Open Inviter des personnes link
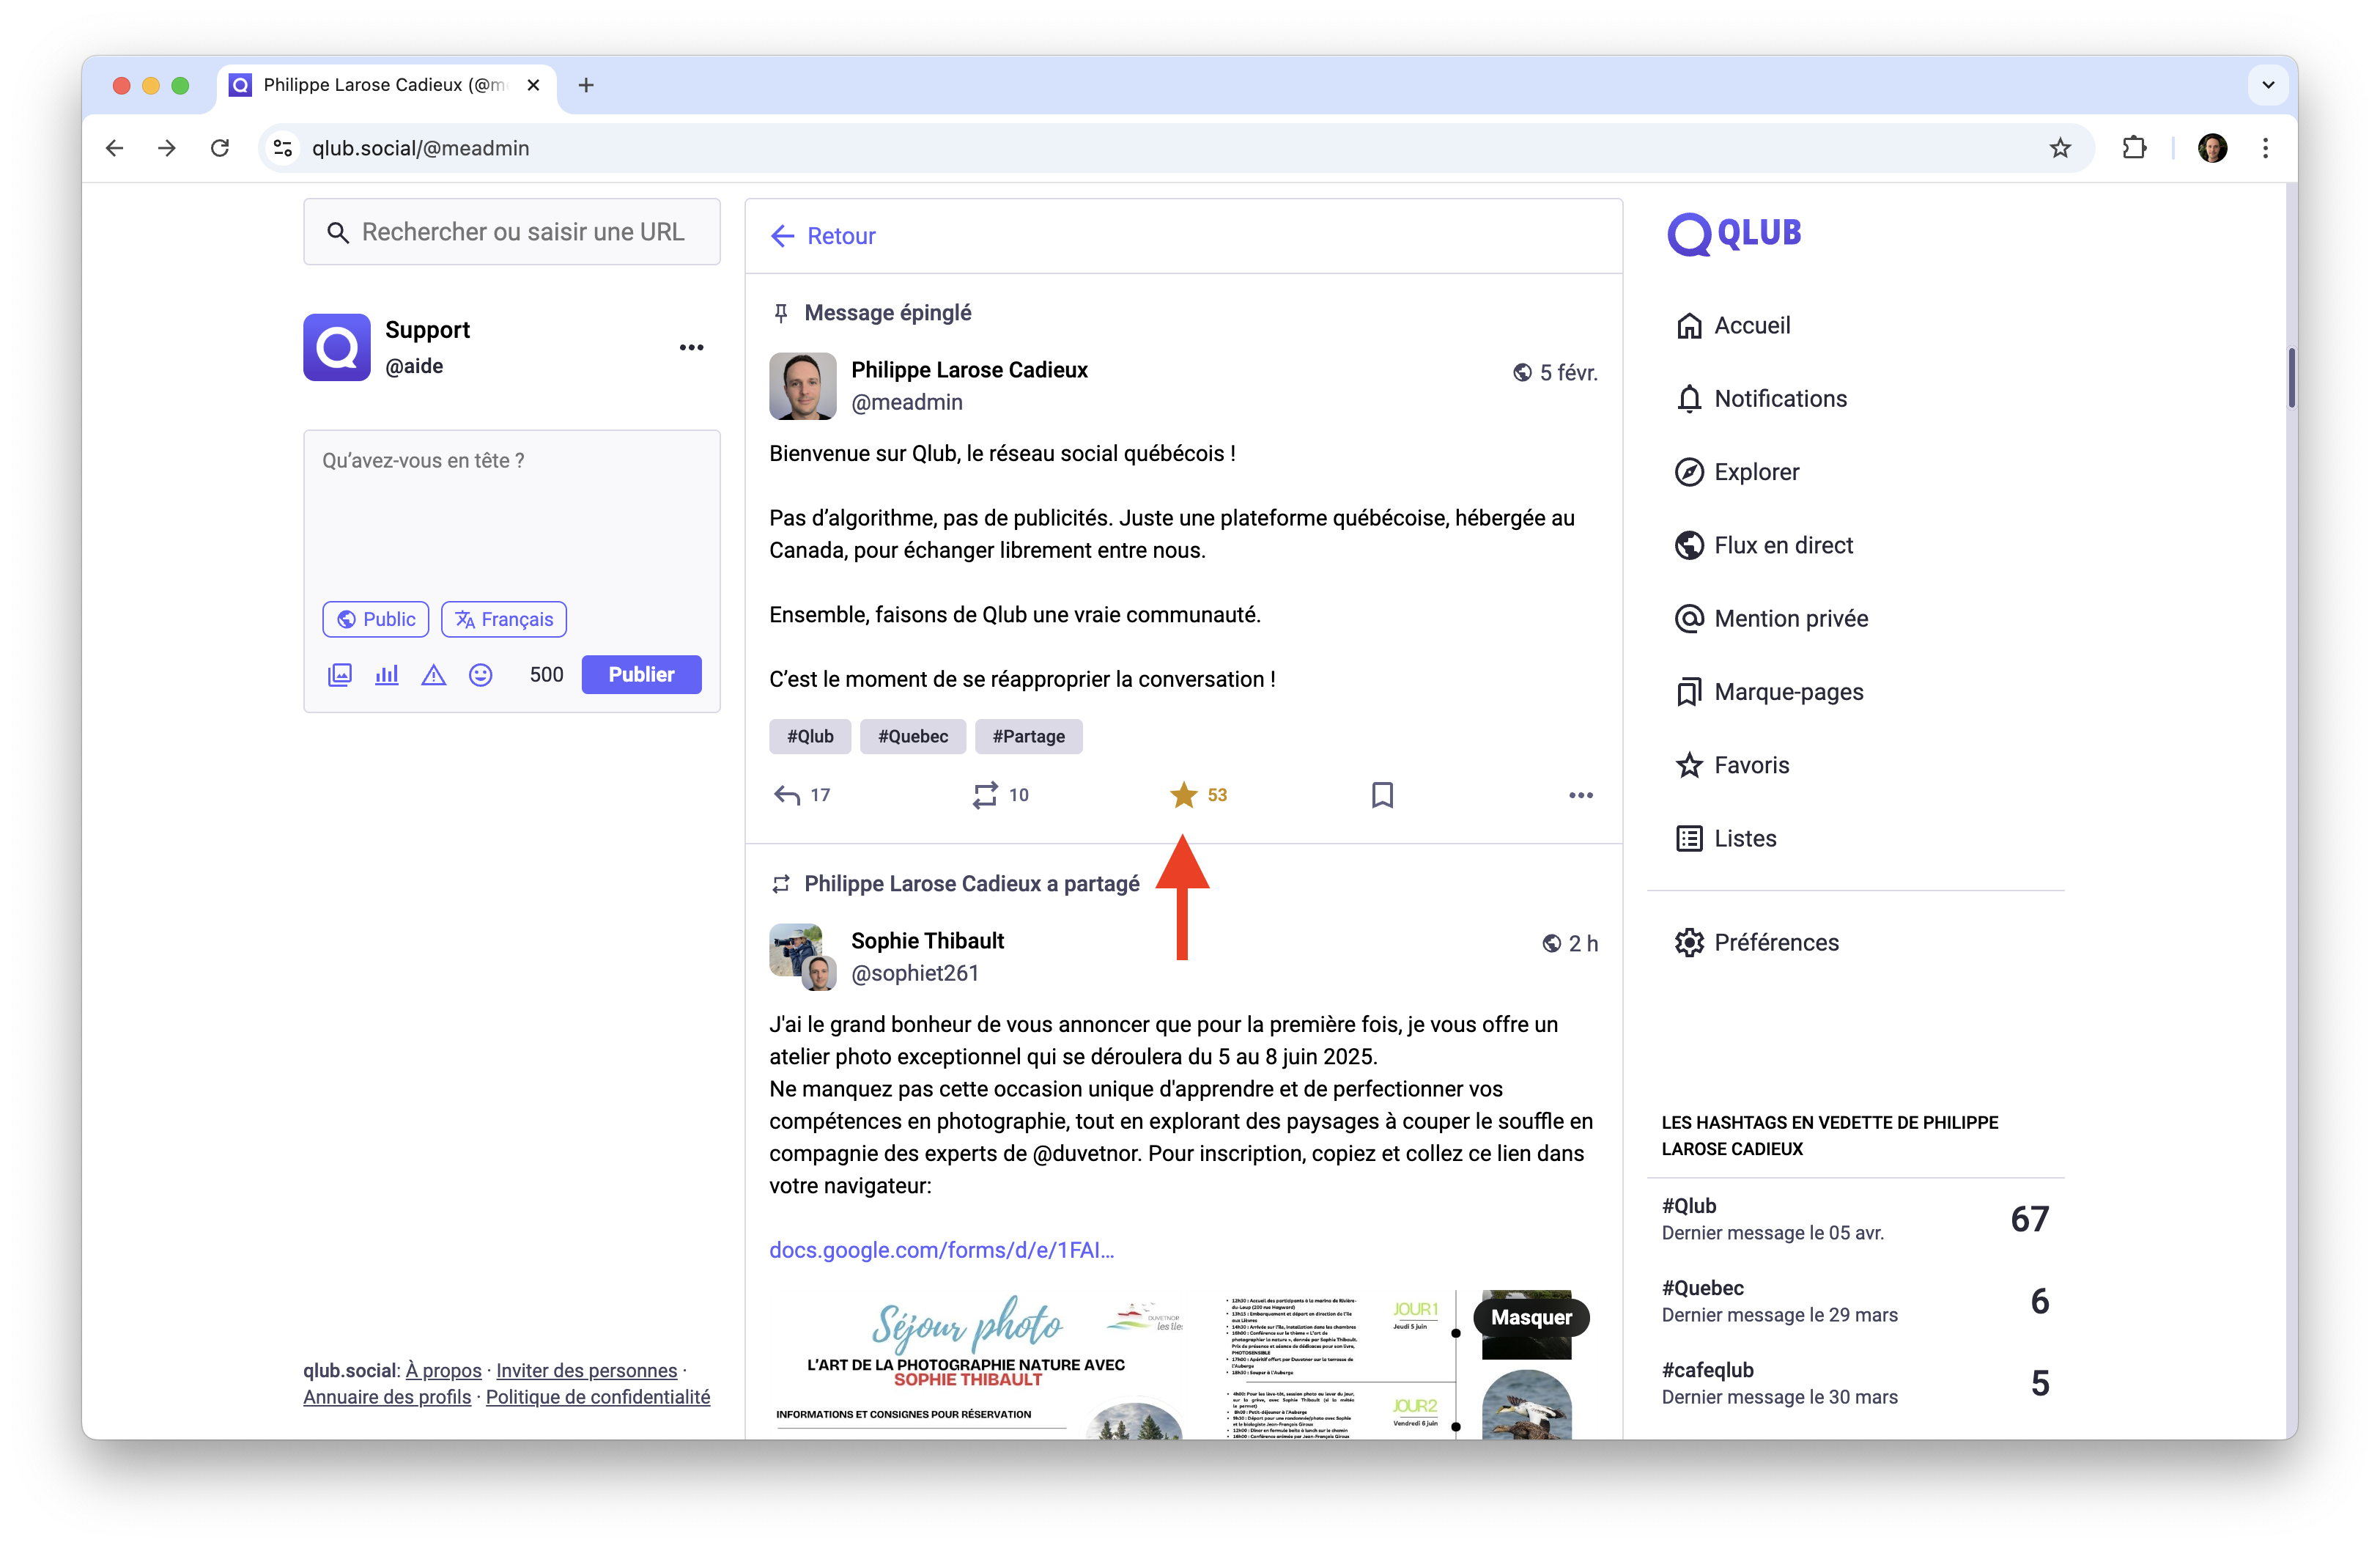The image size is (2380, 1548). [x=586, y=1371]
